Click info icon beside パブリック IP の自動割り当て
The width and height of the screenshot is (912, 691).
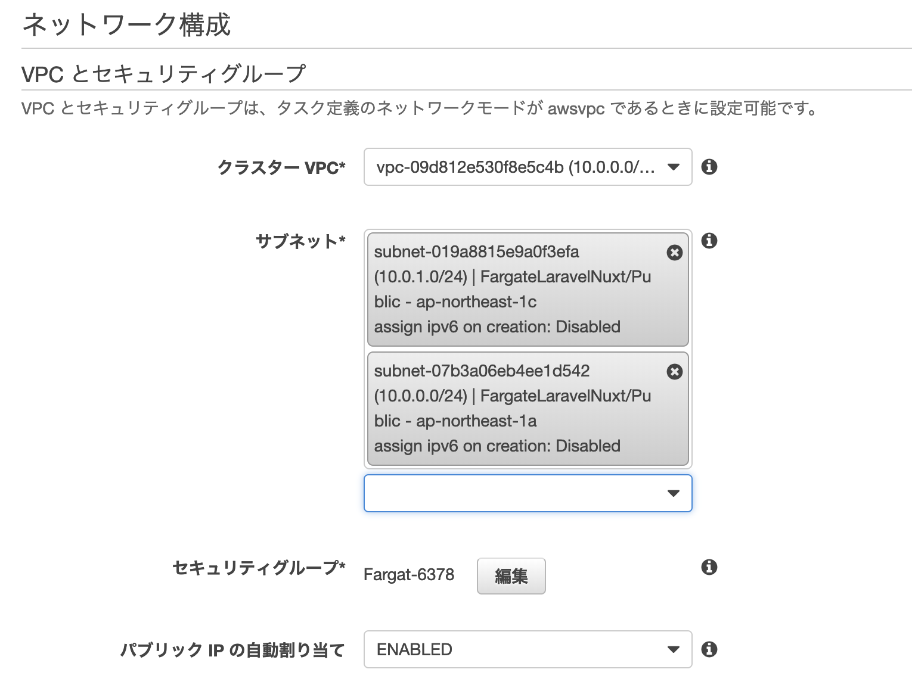(709, 649)
